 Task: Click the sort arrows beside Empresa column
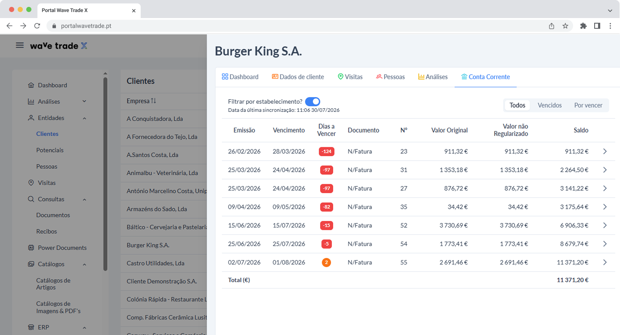pos(154,101)
